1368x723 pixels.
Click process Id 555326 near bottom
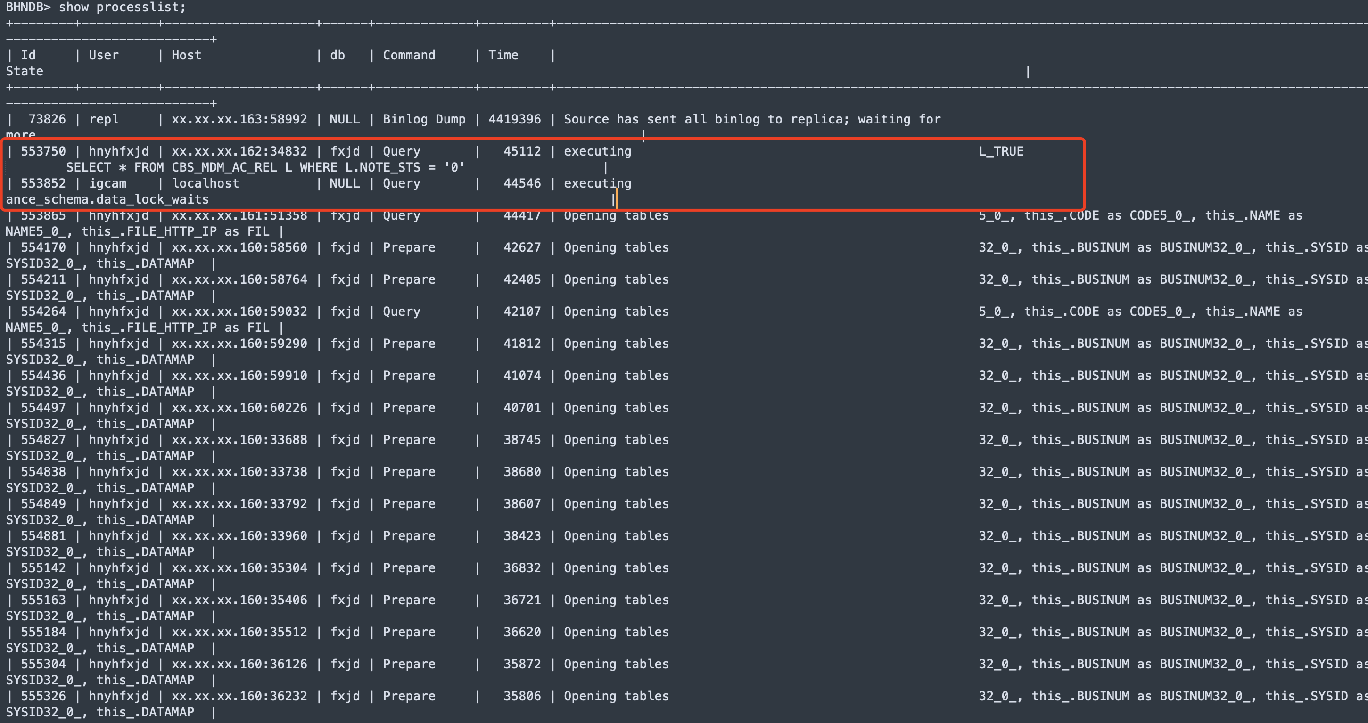(43, 696)
